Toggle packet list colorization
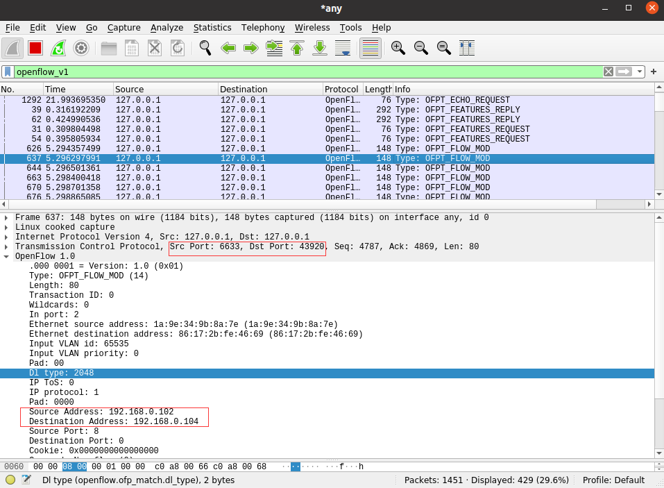Viewport: 664px width, 488px height. tap(371, 48)
